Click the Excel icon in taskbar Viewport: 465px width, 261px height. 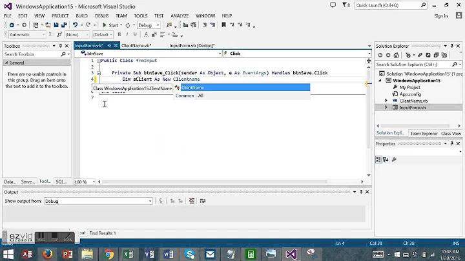tap(129, 254)
